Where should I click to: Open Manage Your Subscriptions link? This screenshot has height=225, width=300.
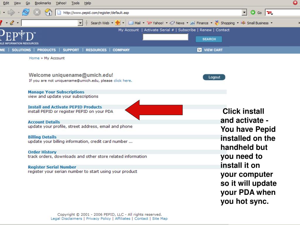pos(56,92)
